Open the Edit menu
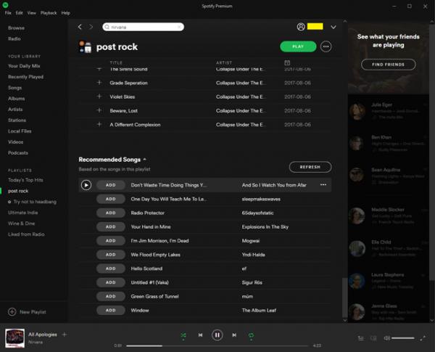The image size is (435, 352). [19, 13]
